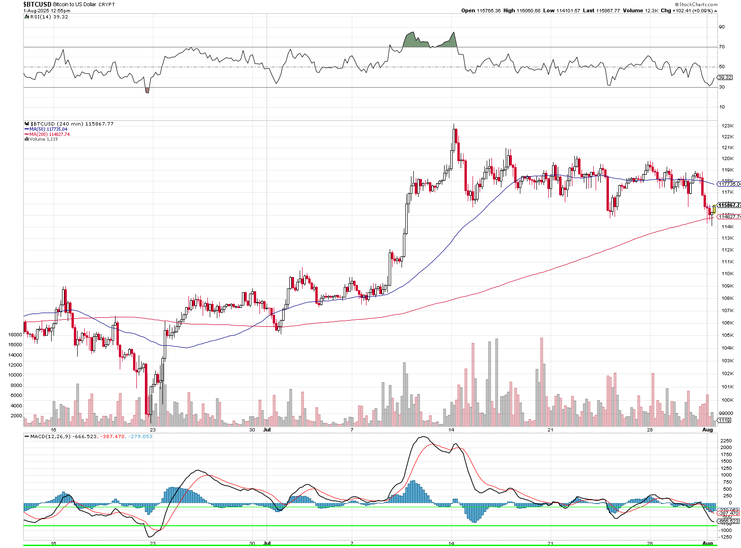Click the MACD(12,26,9) indicator label
The width and height of the screenshot is (741, 548).
click(51, 437)
